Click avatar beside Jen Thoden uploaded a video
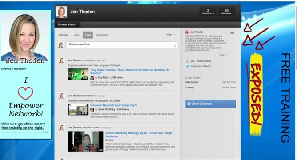 (x=62, y=128)
